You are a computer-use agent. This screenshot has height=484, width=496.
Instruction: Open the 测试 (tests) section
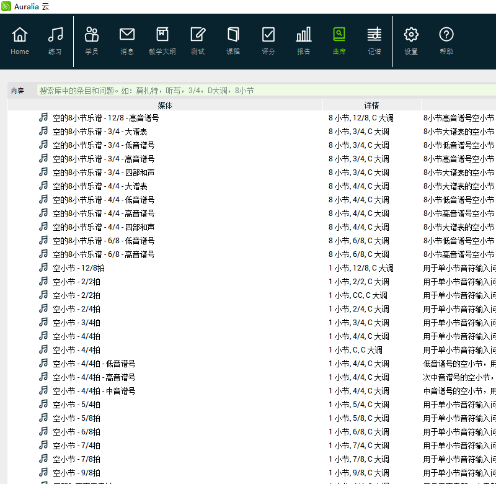click(x=198, y=41)
